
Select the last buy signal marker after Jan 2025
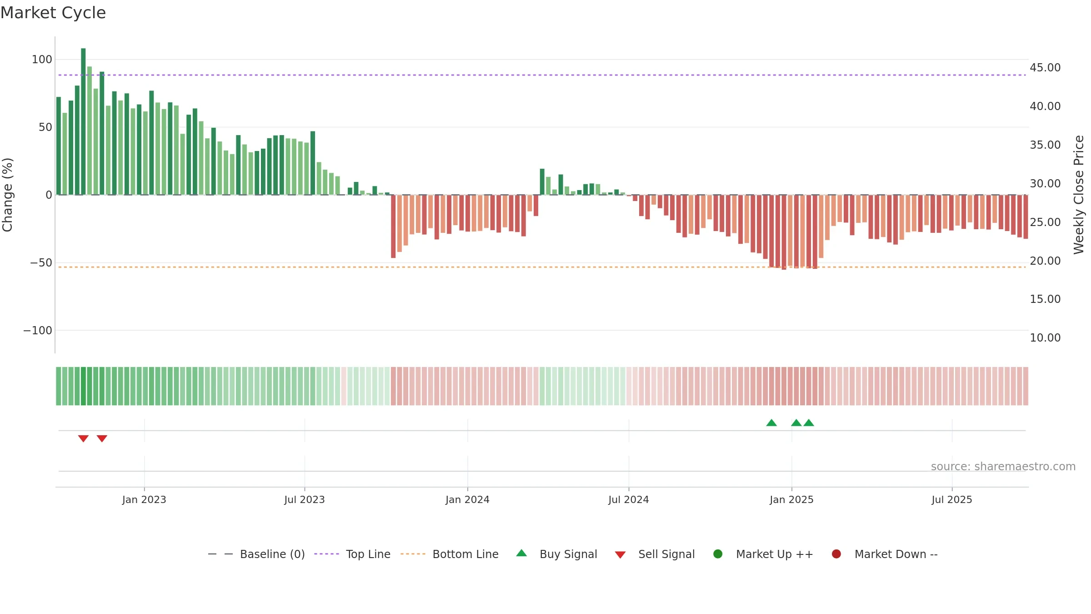[x=809, y=423]
